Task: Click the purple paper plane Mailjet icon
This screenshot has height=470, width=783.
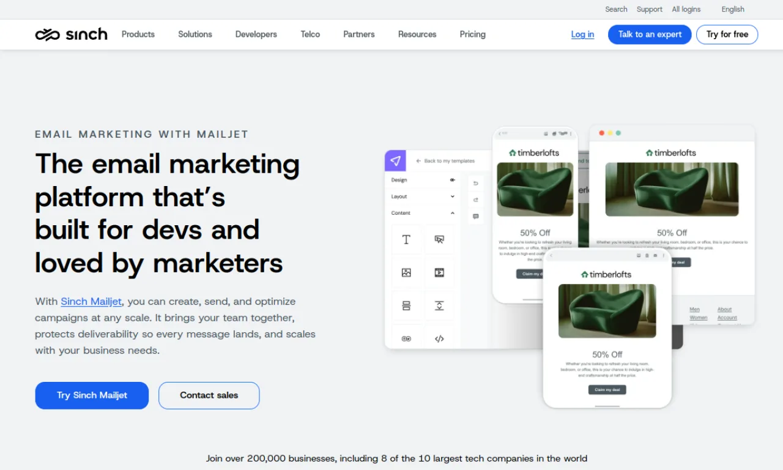Action: pyautogui.click(x=395, y=161)
